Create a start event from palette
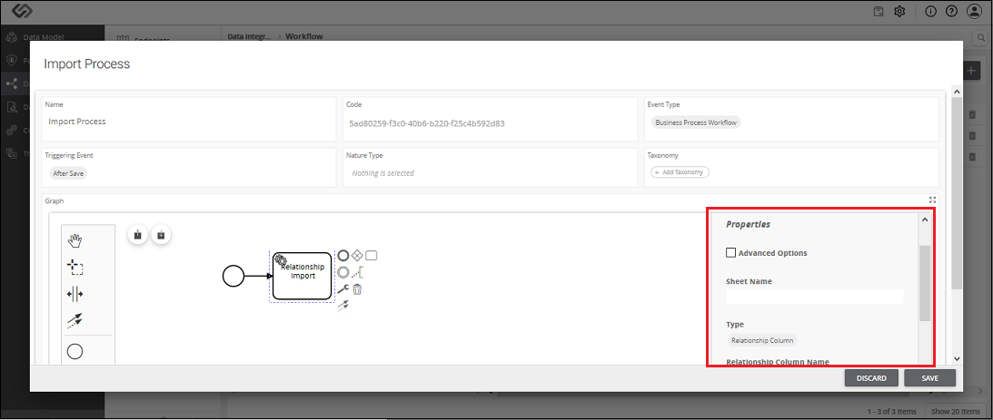 pyautogui.click(x=74, y=351)
